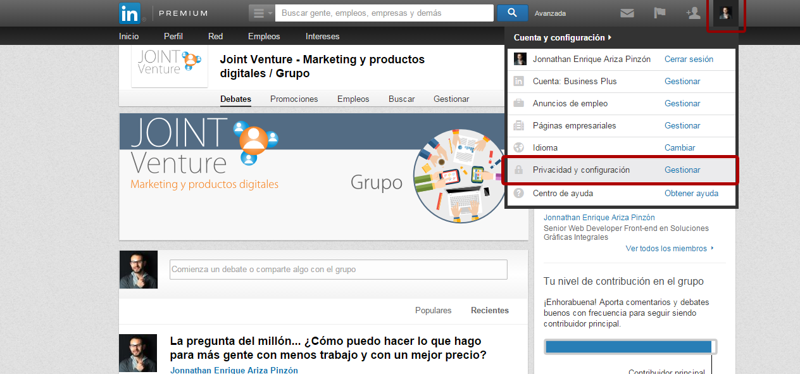Sort debates by Recientes
This screenshot has width=800, height=374.
pyautogui.click(x=490, y=310)
